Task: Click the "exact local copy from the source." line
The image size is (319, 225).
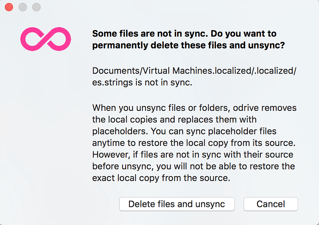Action: [x=161, y=178]
